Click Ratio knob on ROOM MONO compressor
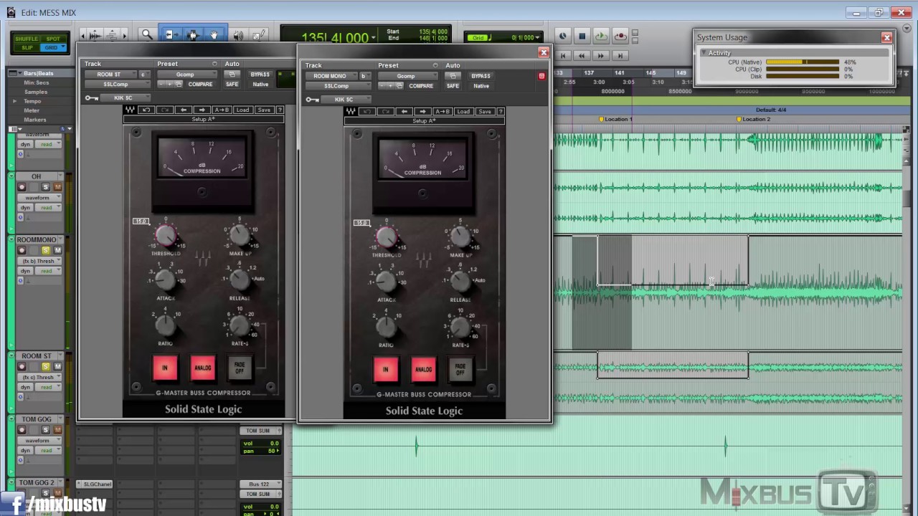This screenshot has height=516, width=918. point(386,327)
